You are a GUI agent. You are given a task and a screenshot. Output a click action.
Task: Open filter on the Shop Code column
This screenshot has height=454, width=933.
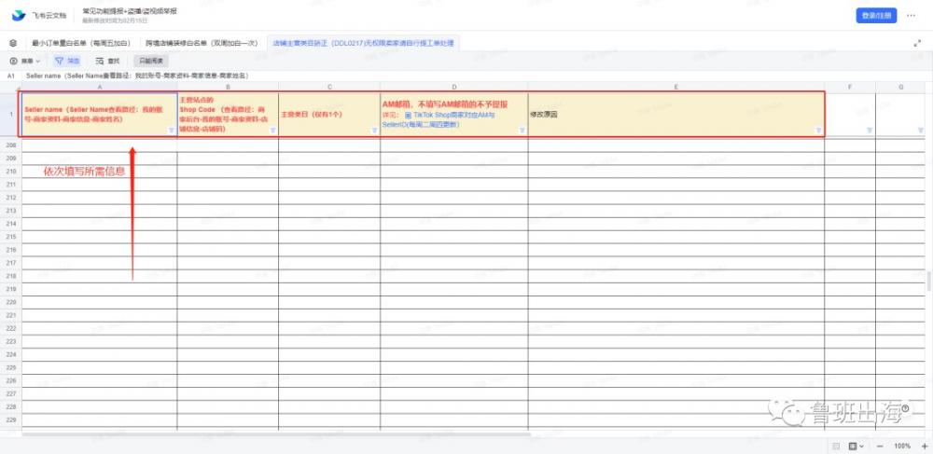click(x=272, y=131)
